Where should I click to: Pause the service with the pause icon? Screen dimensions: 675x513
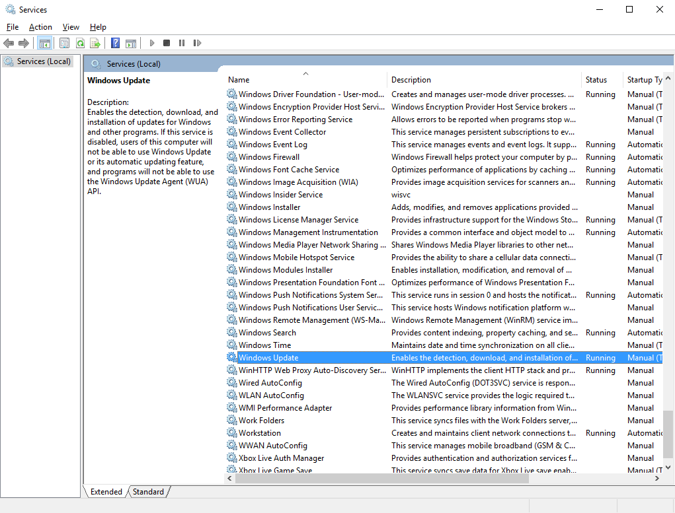click(182, 43)
